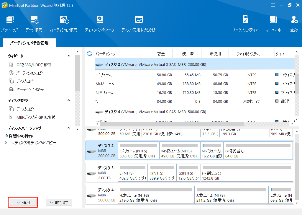302x215 pixels.
Task: Launch データ復元 (Data Recovery)
Action: coord(34,24)
